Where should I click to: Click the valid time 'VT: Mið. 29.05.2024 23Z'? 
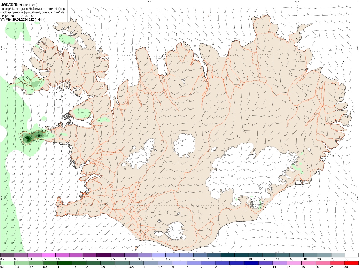[17, 20]
